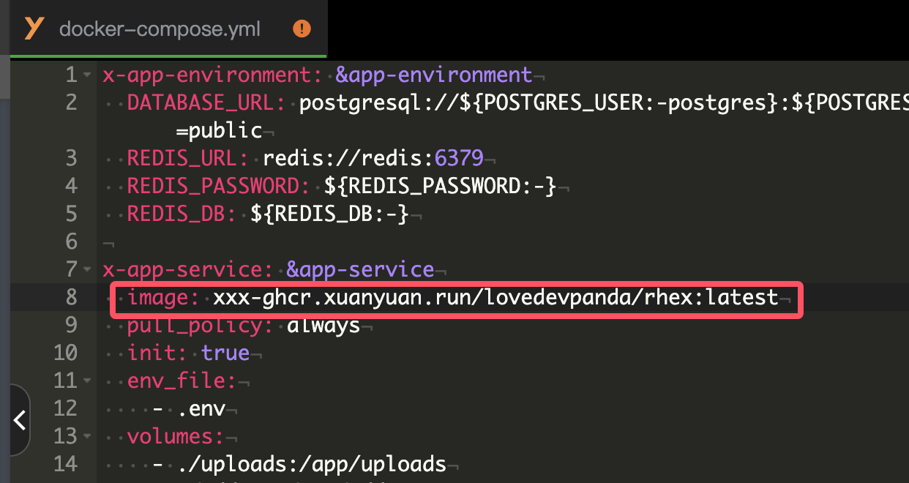The width and height of the screenshot is (909, 483).
Task: Click the ${REDIS_PASSWORD:-} value
Action: click(440, 187)
